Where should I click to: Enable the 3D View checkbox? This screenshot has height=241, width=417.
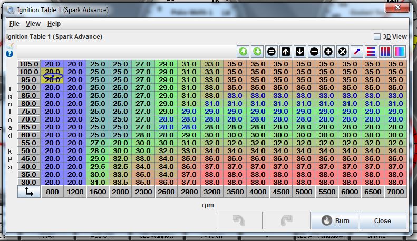[x=377, y=37]
